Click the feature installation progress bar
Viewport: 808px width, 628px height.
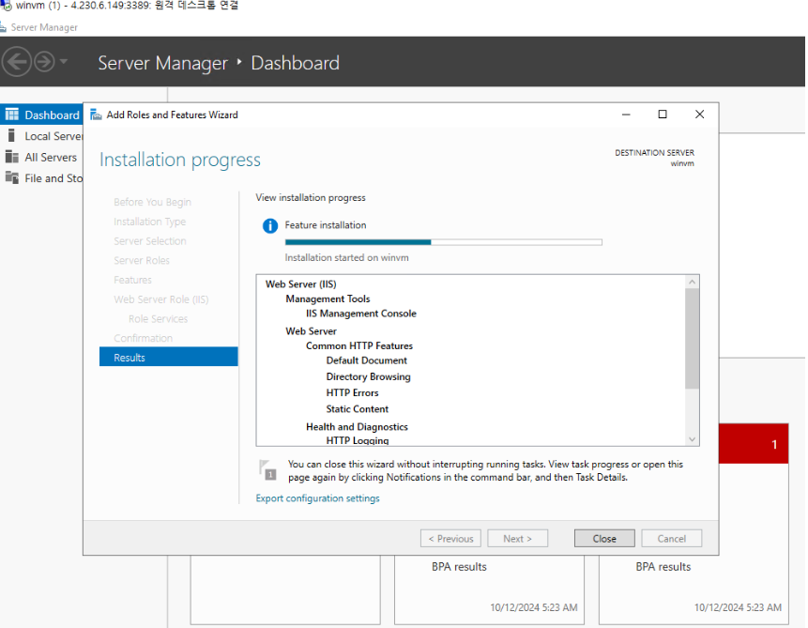(x=444, y=242)
